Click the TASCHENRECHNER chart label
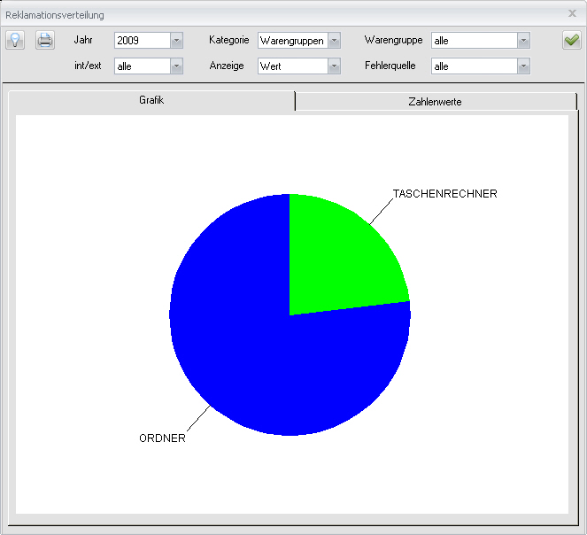587x535 pixels. point(444,193)
